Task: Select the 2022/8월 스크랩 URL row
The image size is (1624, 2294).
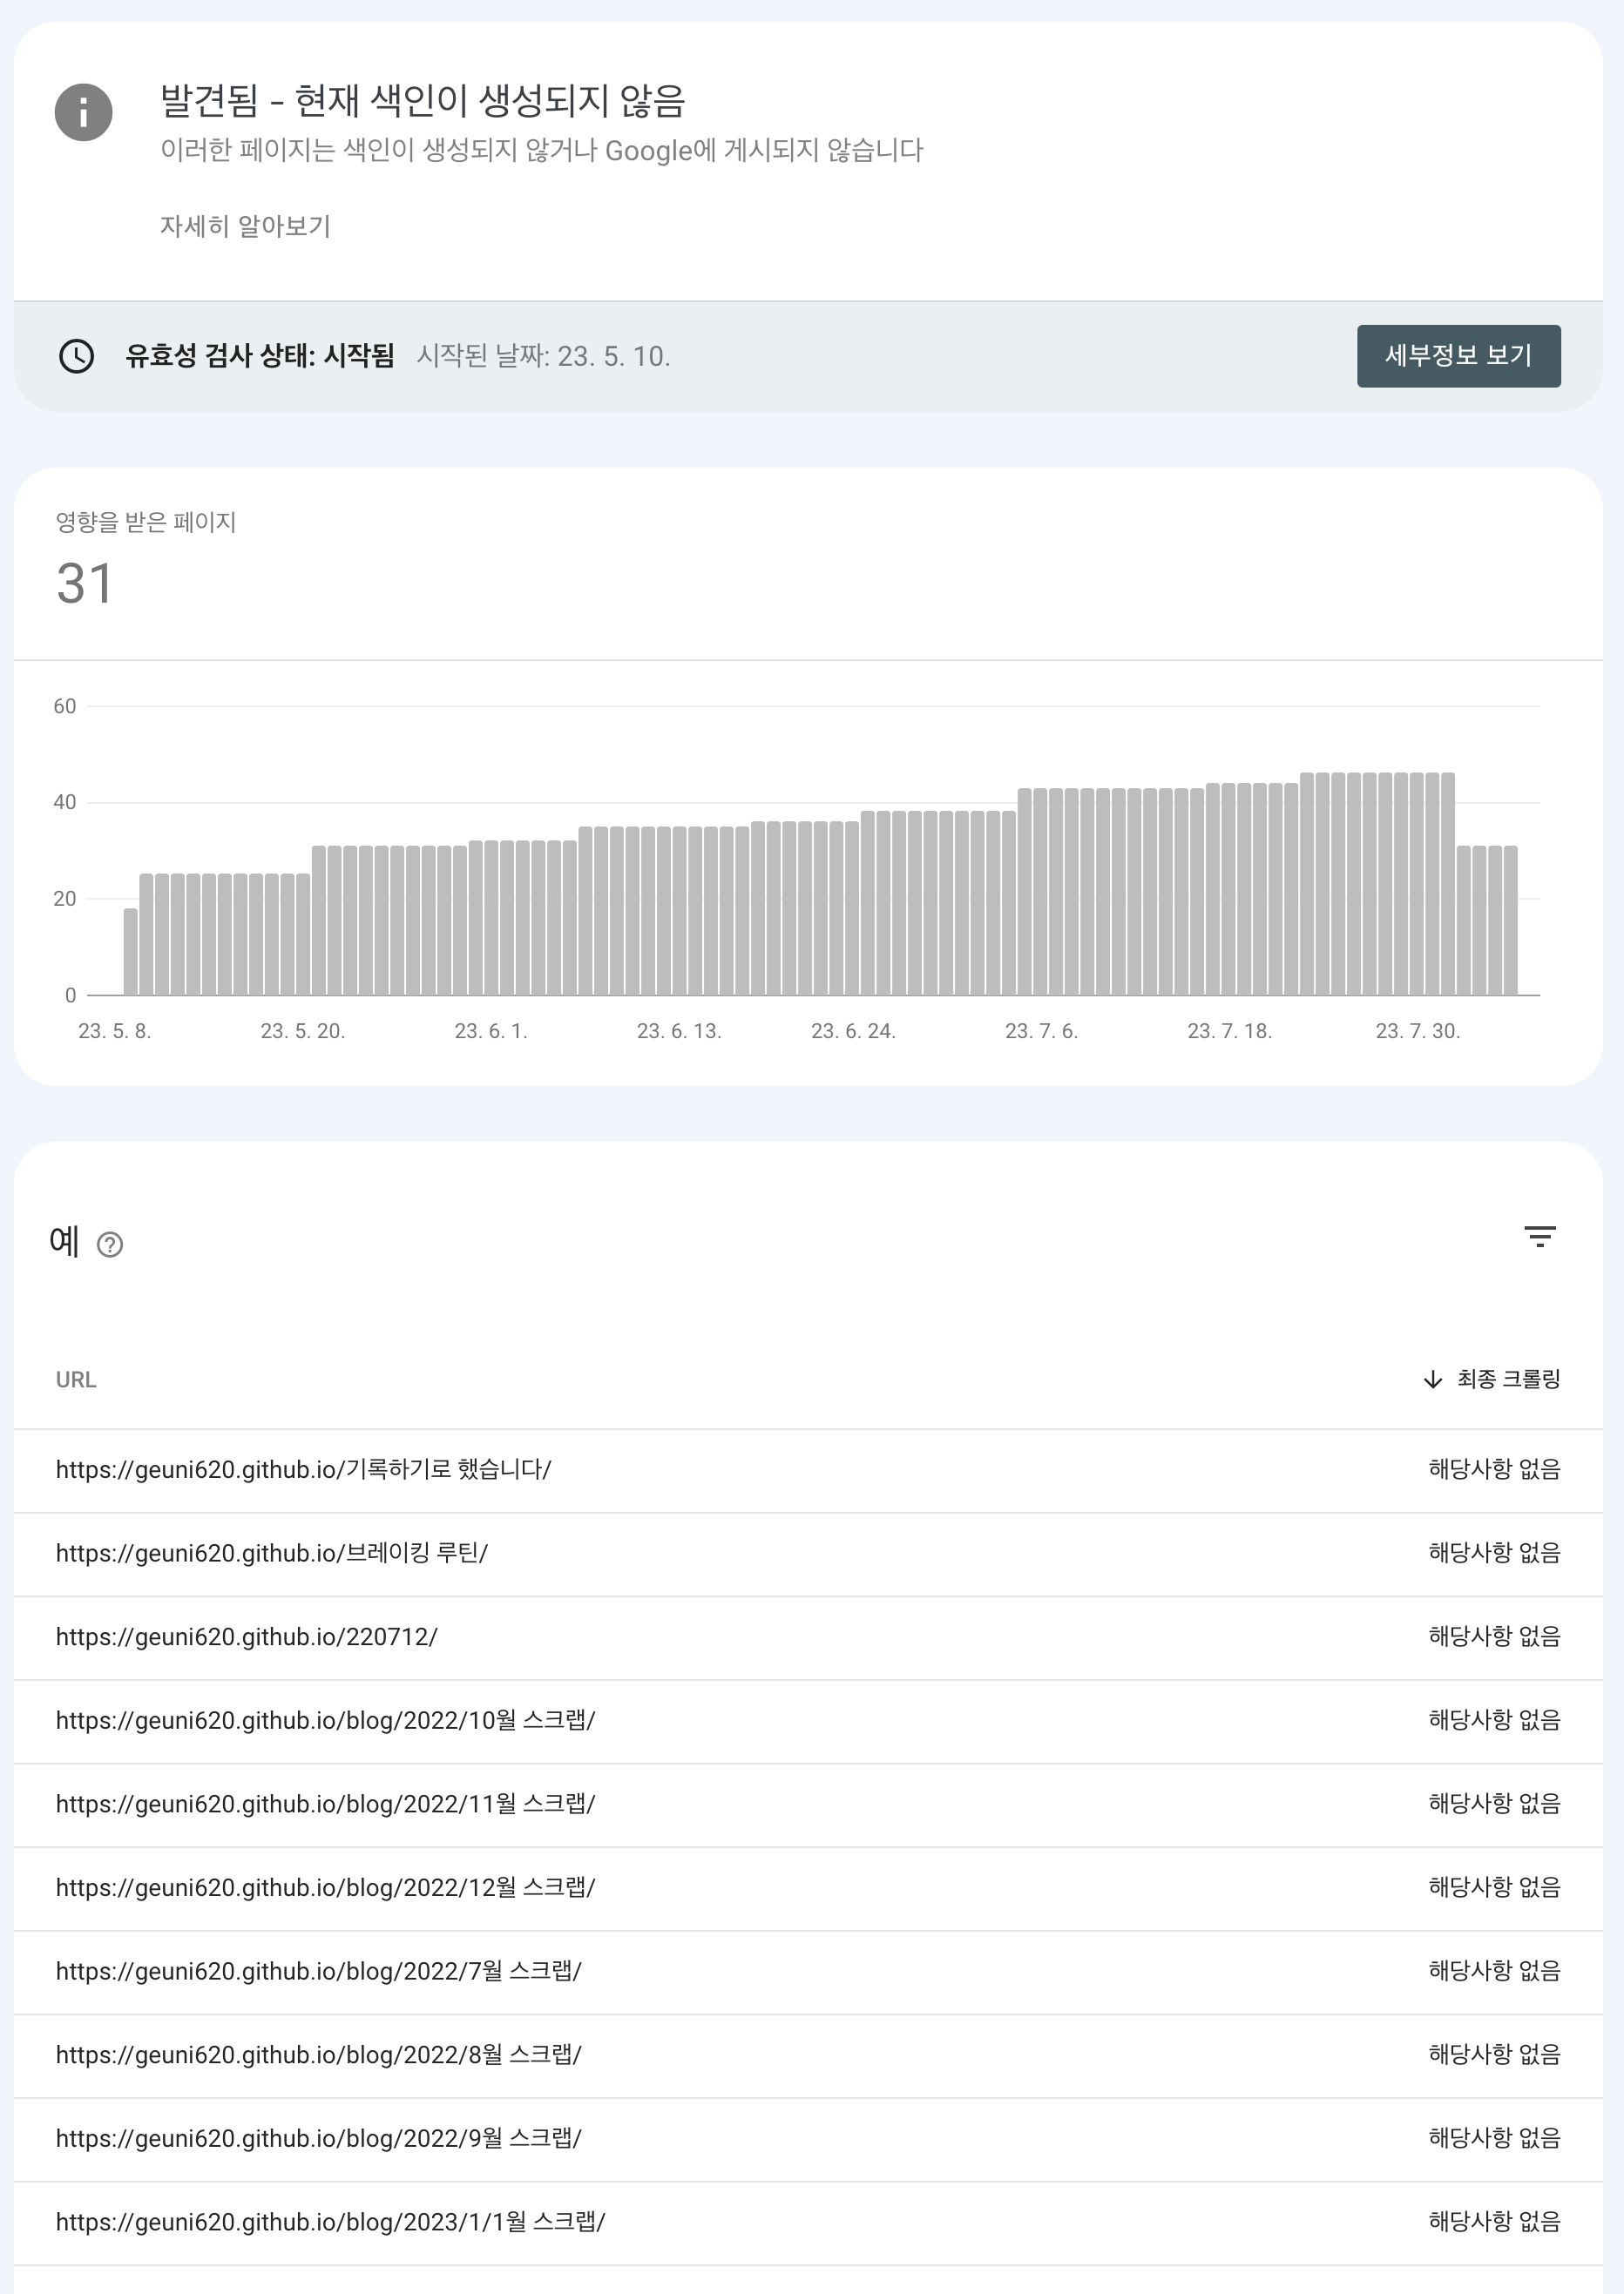Action: [808, 2056]
